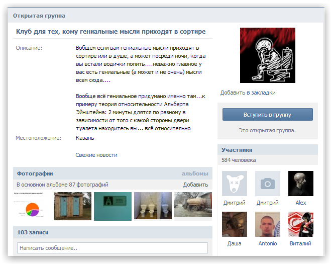This screenshot has width=332, height=266.
Task: Click the name link Alex
Action: coord(301,203)
